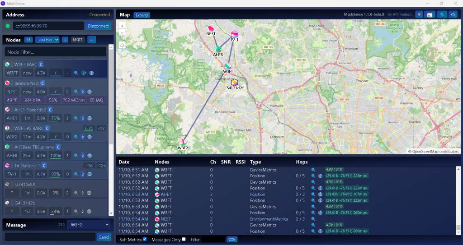Enable the Messages Only checkbox

(x=184, y=239)
